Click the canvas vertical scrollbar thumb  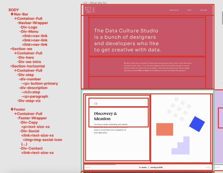[222, 18]
